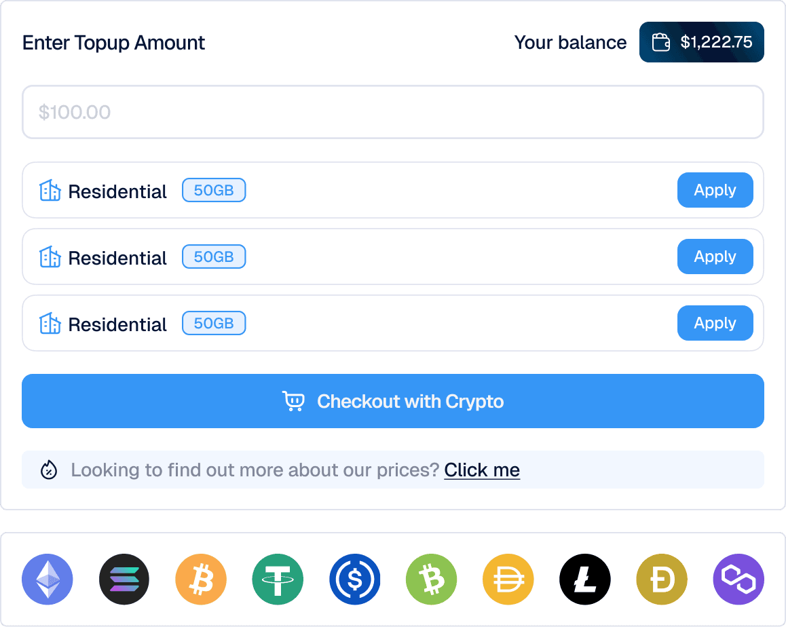Viewport: 786px width, 627px height.
Task: Pick the USD Coin icon
Action: [x=354, y=579]
